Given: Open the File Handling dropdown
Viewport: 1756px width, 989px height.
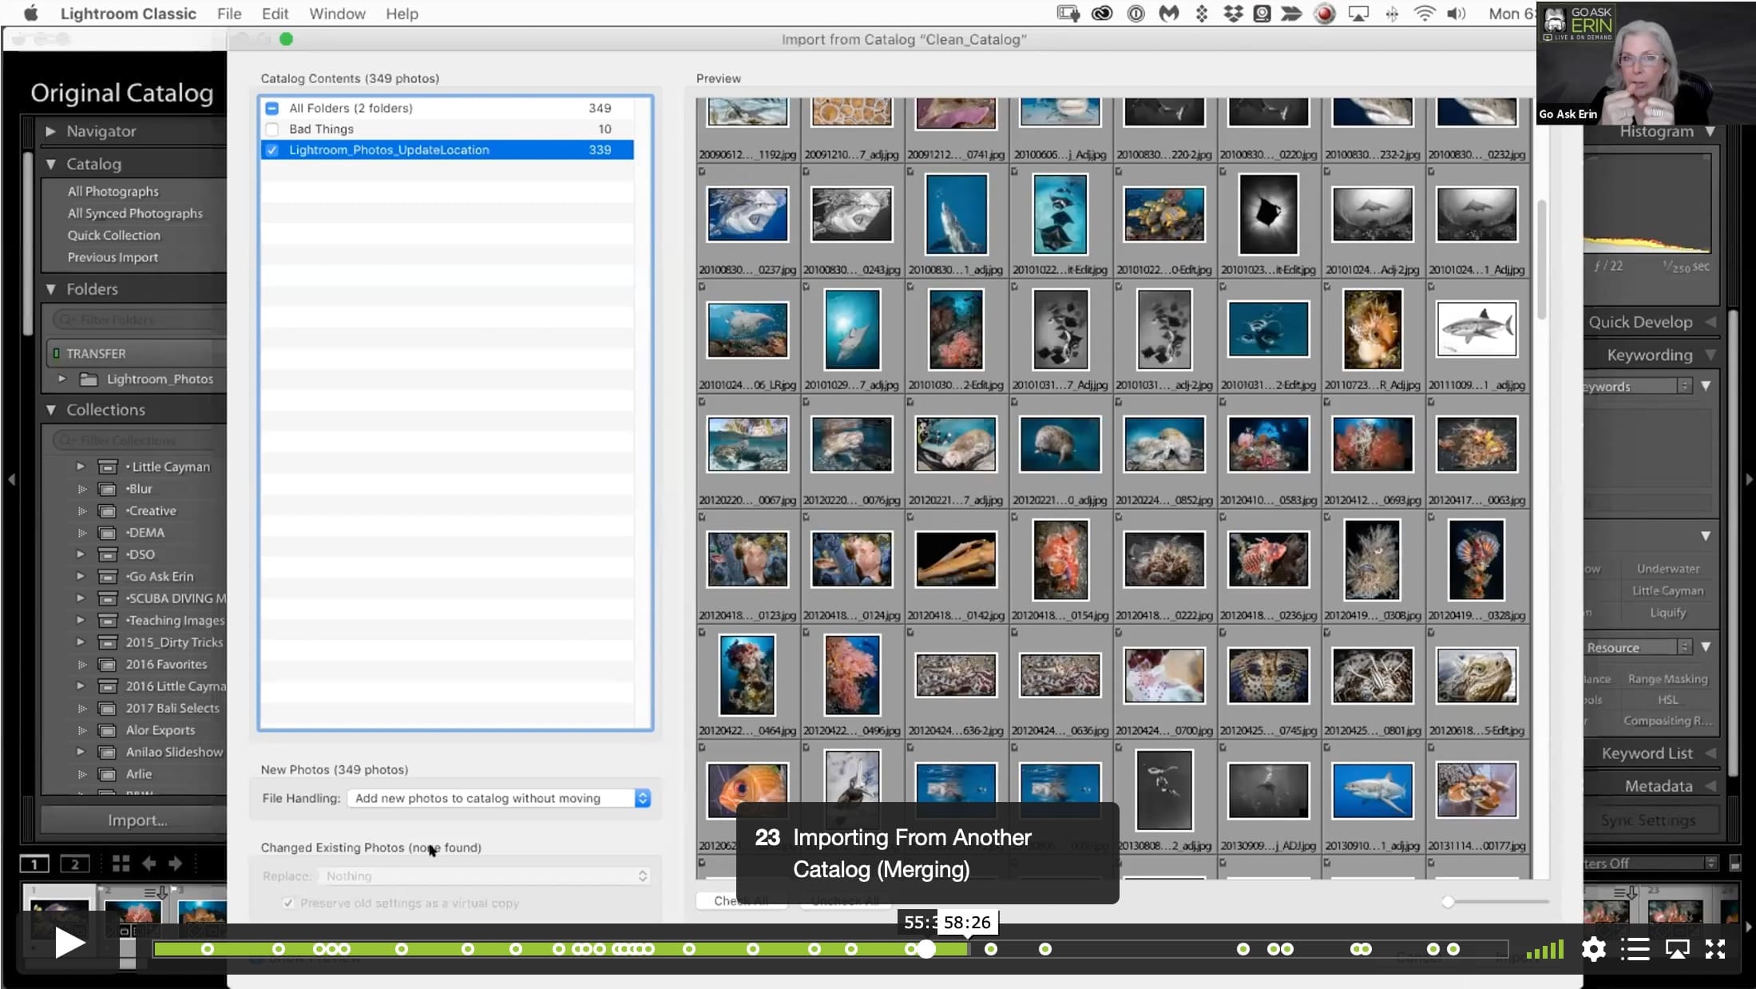Looking at the screenshot, I should click(499, 798).
